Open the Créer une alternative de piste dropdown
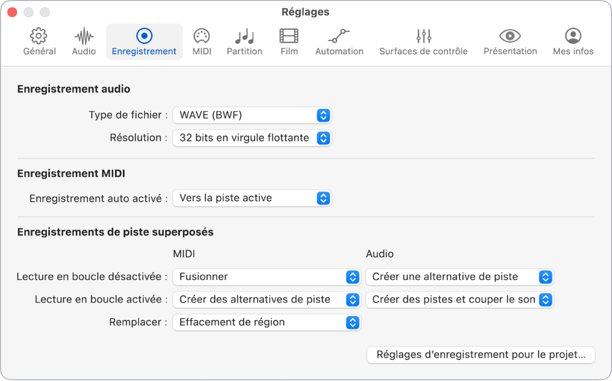This screenshot has height=381, width=612. [459, 277]
